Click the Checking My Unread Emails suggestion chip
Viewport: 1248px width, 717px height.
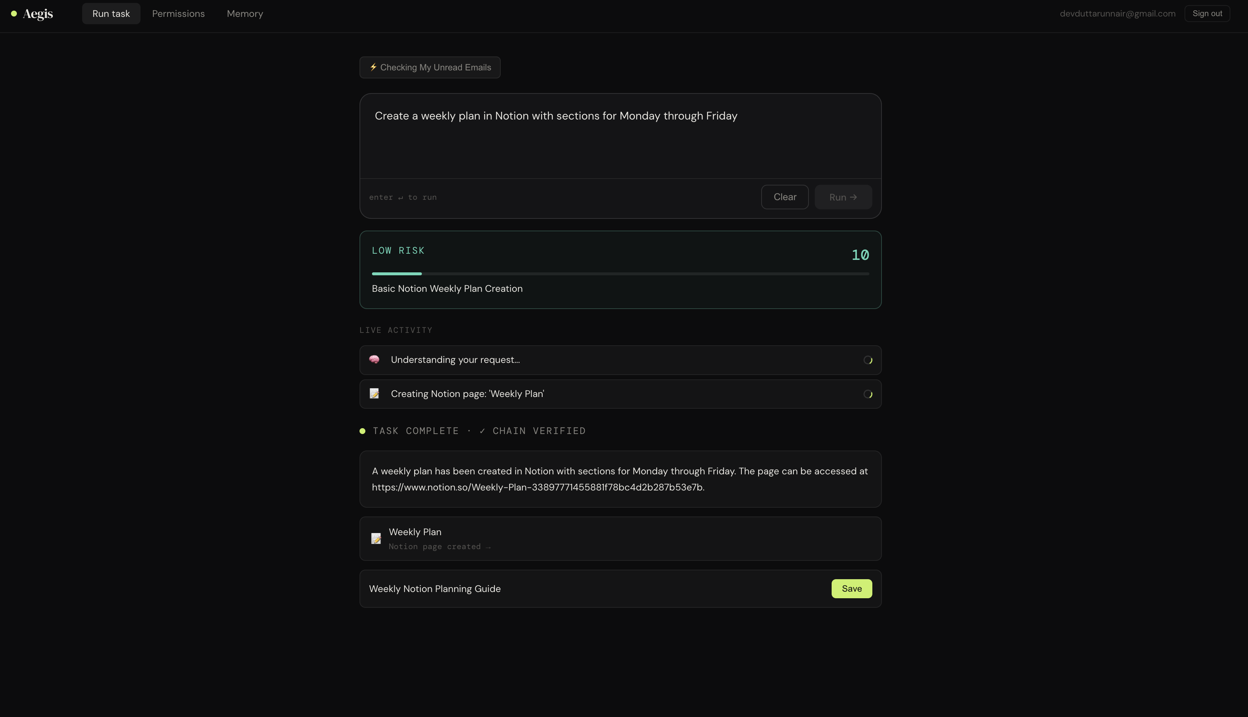point(430,67)
